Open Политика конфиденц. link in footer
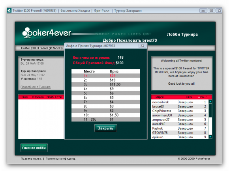This screenshot has width=229, height=171. [61, 159]
